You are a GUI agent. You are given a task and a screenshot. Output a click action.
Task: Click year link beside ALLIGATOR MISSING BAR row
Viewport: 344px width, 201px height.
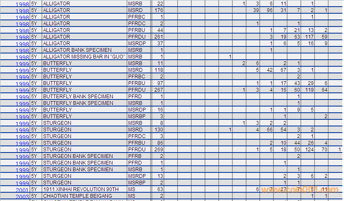coord(22,58)
